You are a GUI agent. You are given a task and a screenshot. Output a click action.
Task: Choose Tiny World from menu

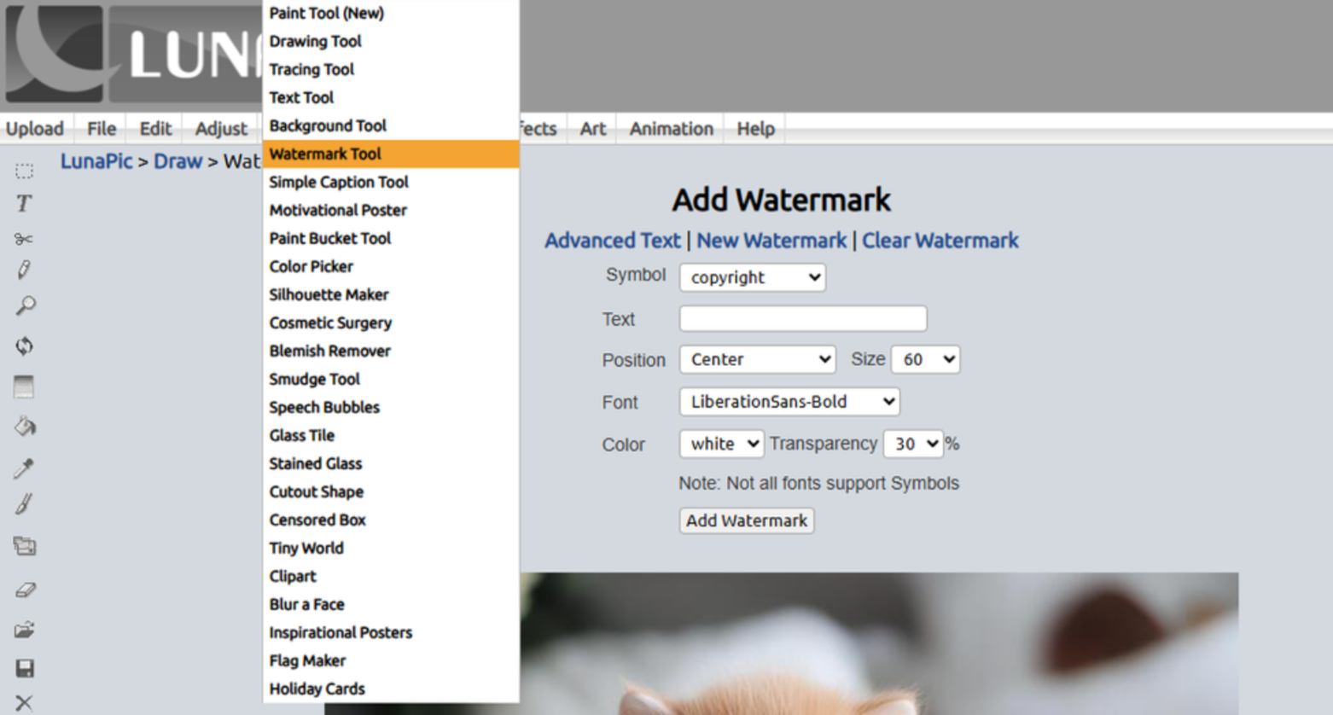[x=391, y=549]
